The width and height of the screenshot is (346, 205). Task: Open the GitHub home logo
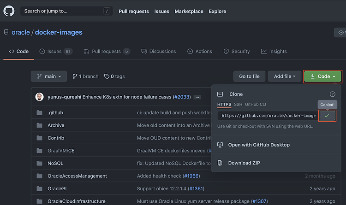point(9,11)
